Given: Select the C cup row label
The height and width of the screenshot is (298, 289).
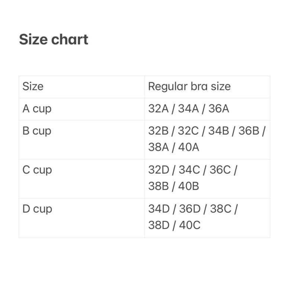Looking at the screenshot, I should click(37, 170).
